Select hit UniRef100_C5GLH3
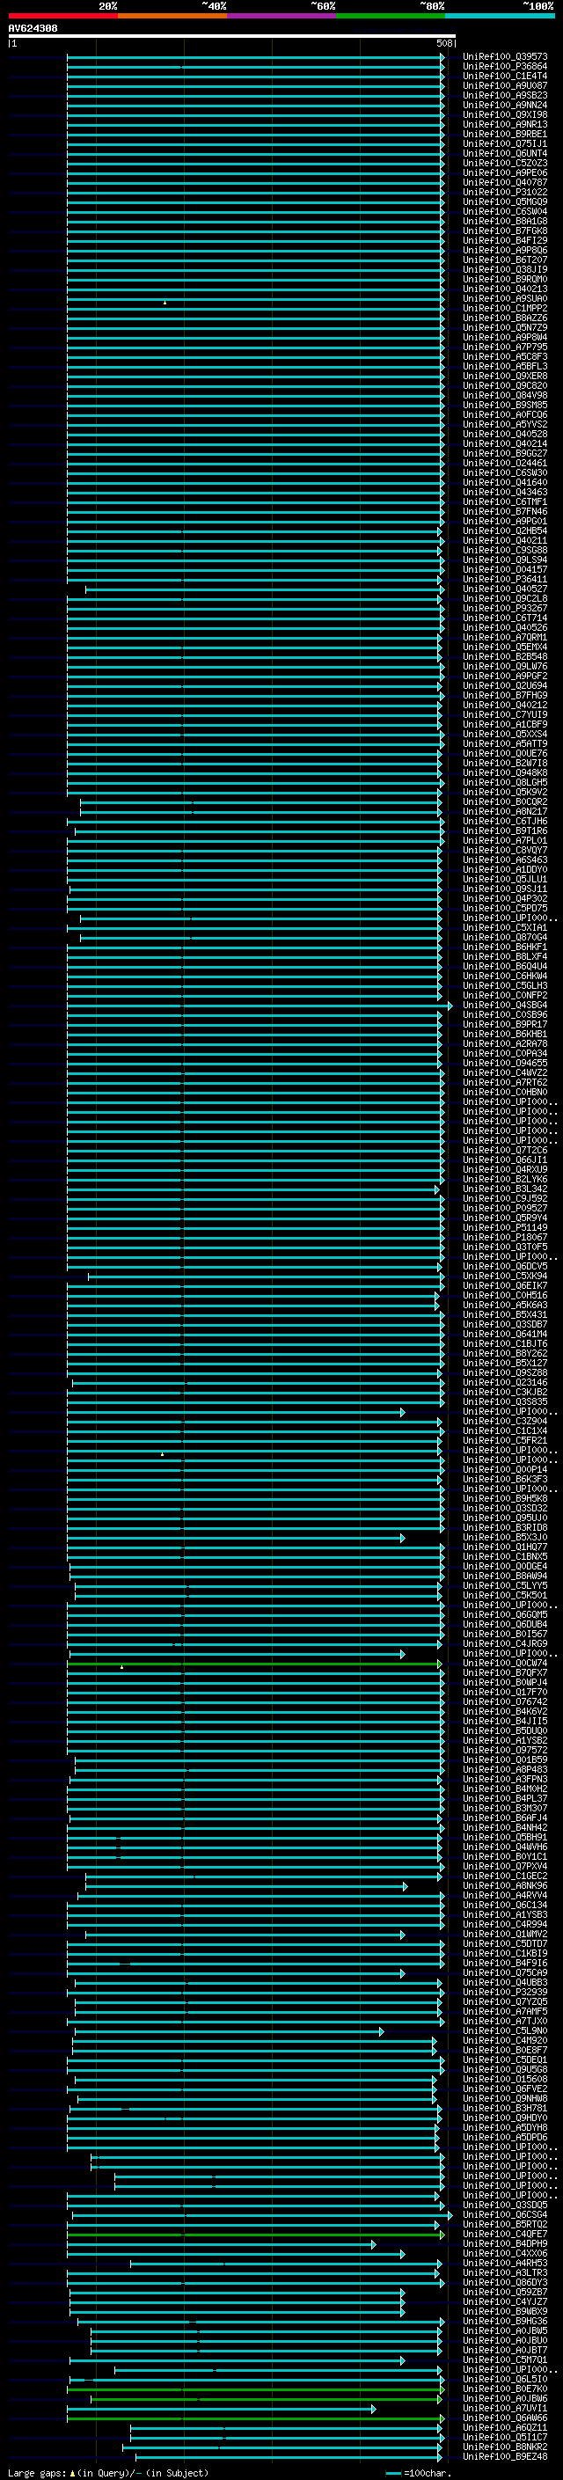Image resolution: width=563 pixels, height=2480 pixels. tap(505, 985)
